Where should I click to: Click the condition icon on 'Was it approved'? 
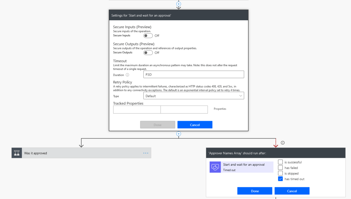click(17, 153)
